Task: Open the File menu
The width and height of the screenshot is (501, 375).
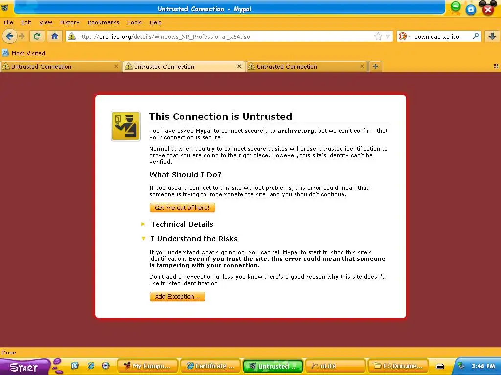Action: (8, 22)
